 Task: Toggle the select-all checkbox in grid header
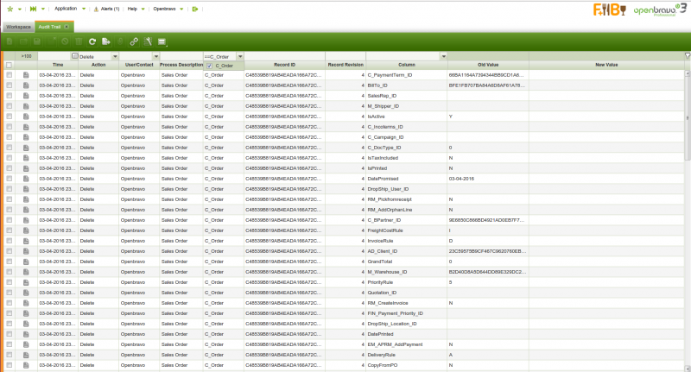[9, 65]
